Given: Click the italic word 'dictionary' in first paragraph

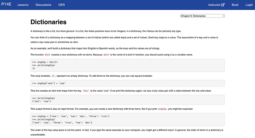Looking at the screenshot, I should 38,31.
